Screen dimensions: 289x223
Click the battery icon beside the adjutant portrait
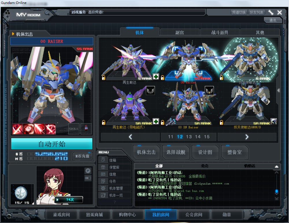[x=88, y=178]
